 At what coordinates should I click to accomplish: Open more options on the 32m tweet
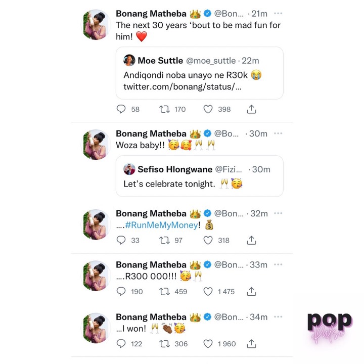278,213
